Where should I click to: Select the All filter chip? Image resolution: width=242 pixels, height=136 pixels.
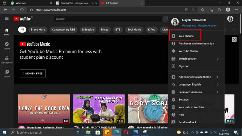click(x=22, y=29)
